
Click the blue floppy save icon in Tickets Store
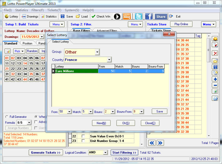click(215, 67)
